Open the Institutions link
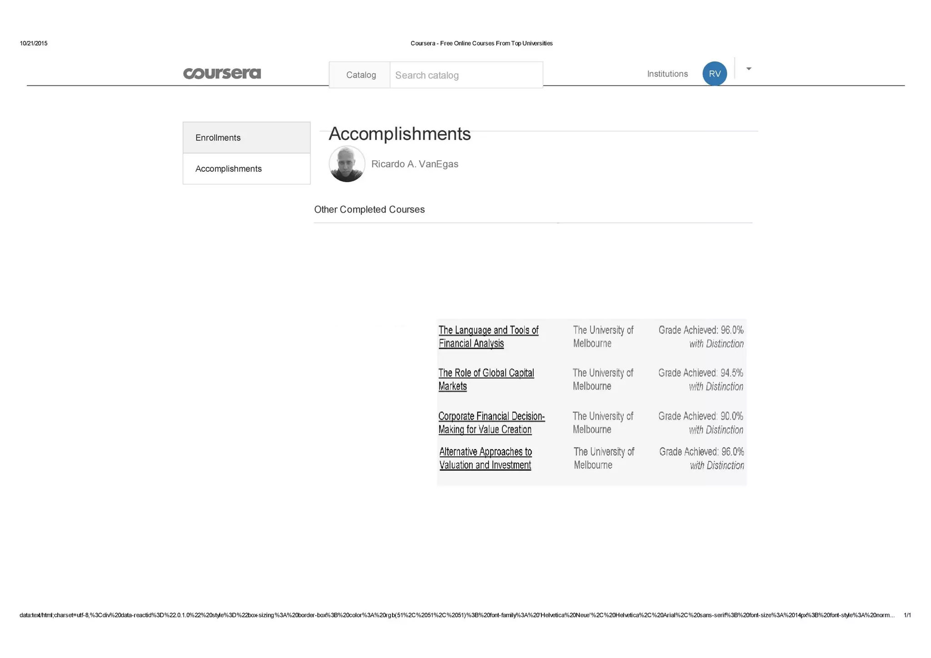This screenshot has height=658, width=931. pos(667,74)
